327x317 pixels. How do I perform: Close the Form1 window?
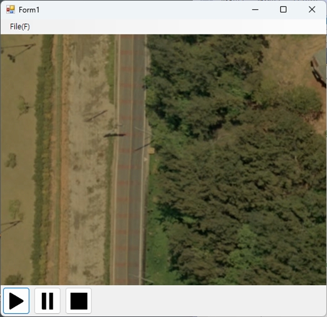[312, 9]
